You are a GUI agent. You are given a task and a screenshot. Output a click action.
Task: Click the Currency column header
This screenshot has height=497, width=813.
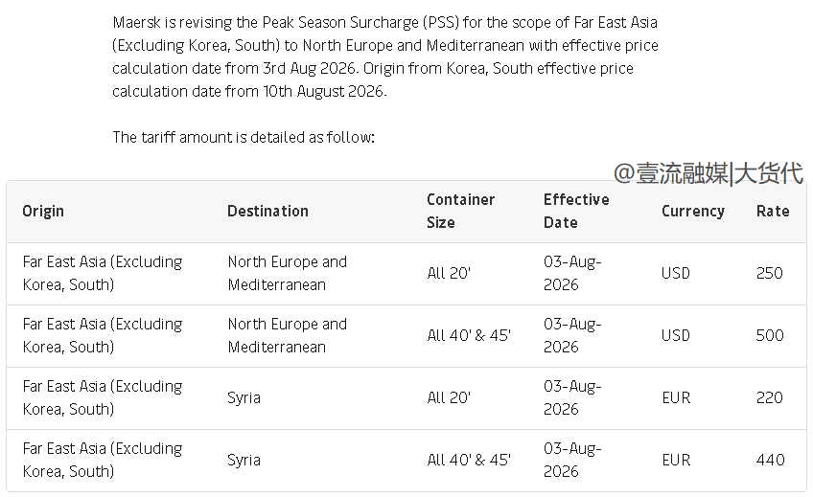693,212
